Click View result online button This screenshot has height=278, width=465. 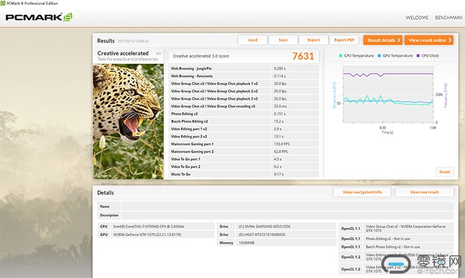[x=429, y=40]
